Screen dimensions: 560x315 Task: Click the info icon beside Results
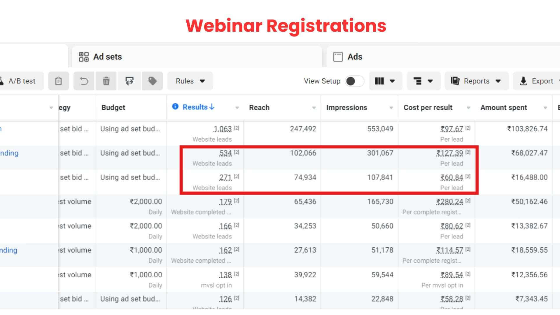(175, 107)
